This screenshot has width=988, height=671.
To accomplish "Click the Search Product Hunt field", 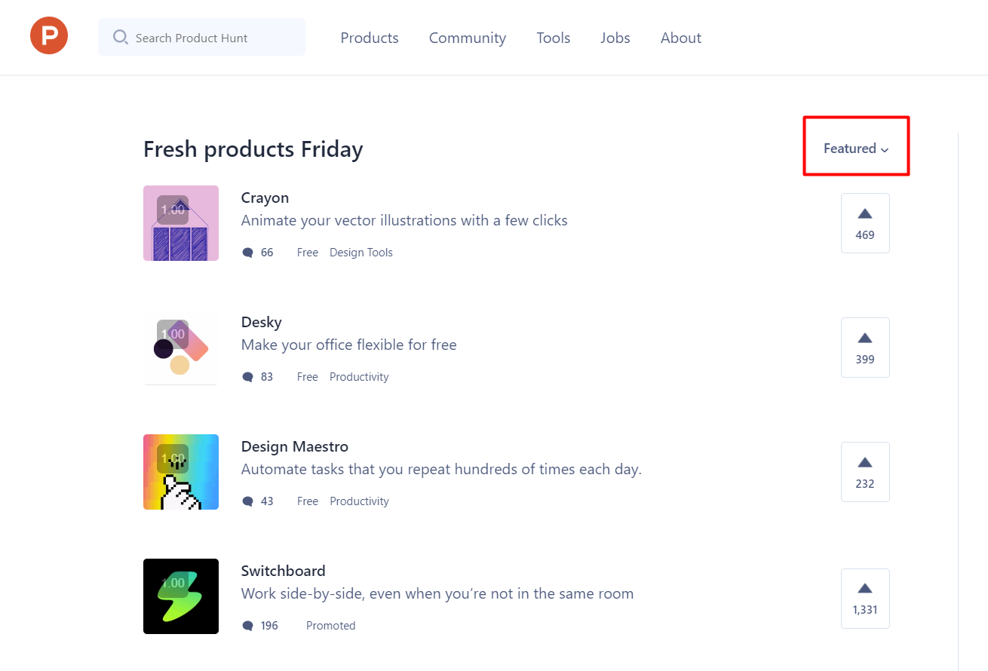I will (201, 37).
